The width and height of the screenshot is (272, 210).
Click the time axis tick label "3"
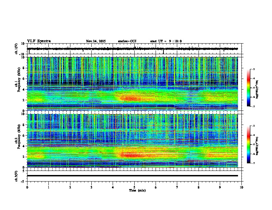point(91,187)
